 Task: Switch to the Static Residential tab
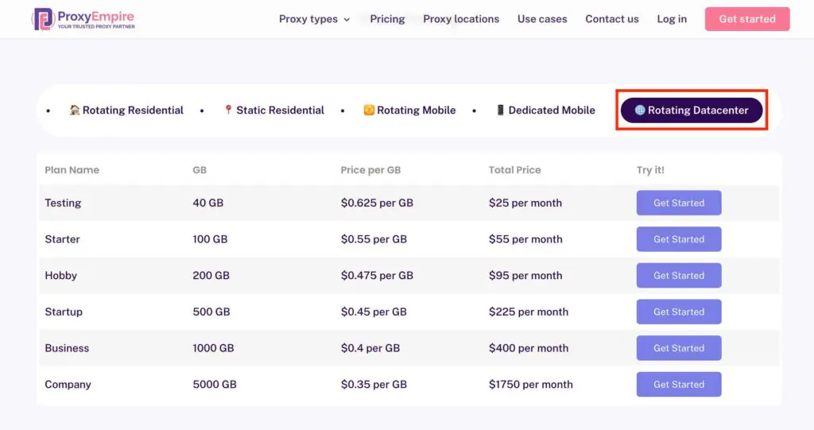(274, 110)
